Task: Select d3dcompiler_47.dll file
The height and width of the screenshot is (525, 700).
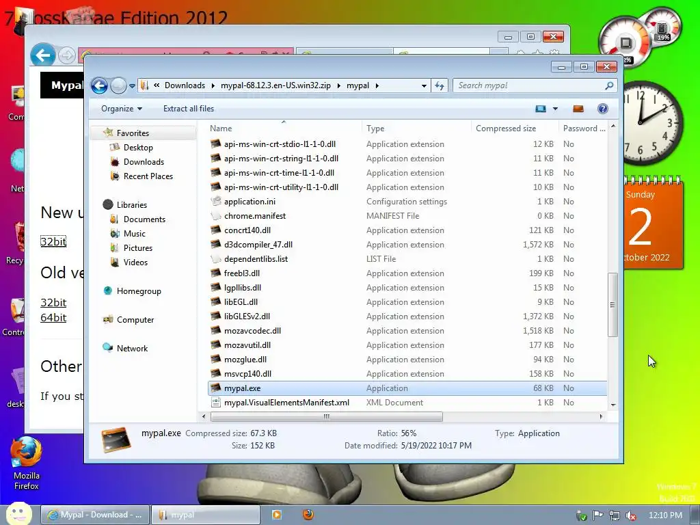Action: 258,244
